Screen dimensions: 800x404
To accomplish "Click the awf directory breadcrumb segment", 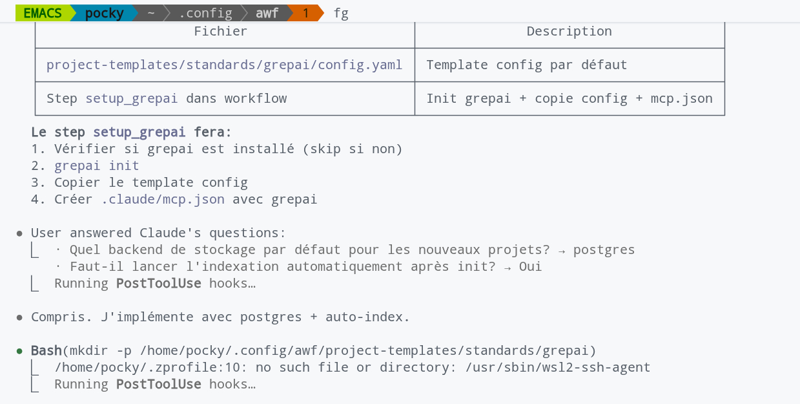I will click(x=267, y=13).
